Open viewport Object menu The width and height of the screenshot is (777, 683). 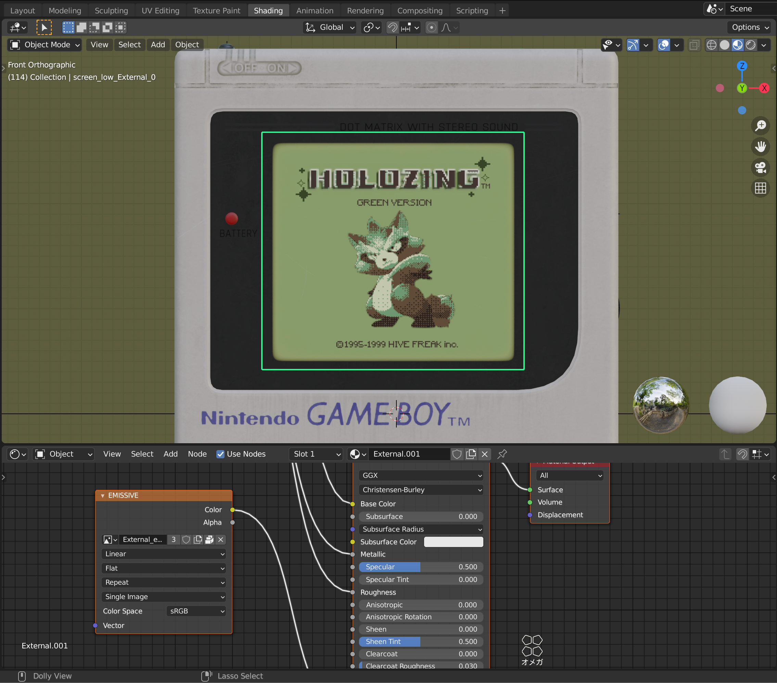(x=187, y=45)
